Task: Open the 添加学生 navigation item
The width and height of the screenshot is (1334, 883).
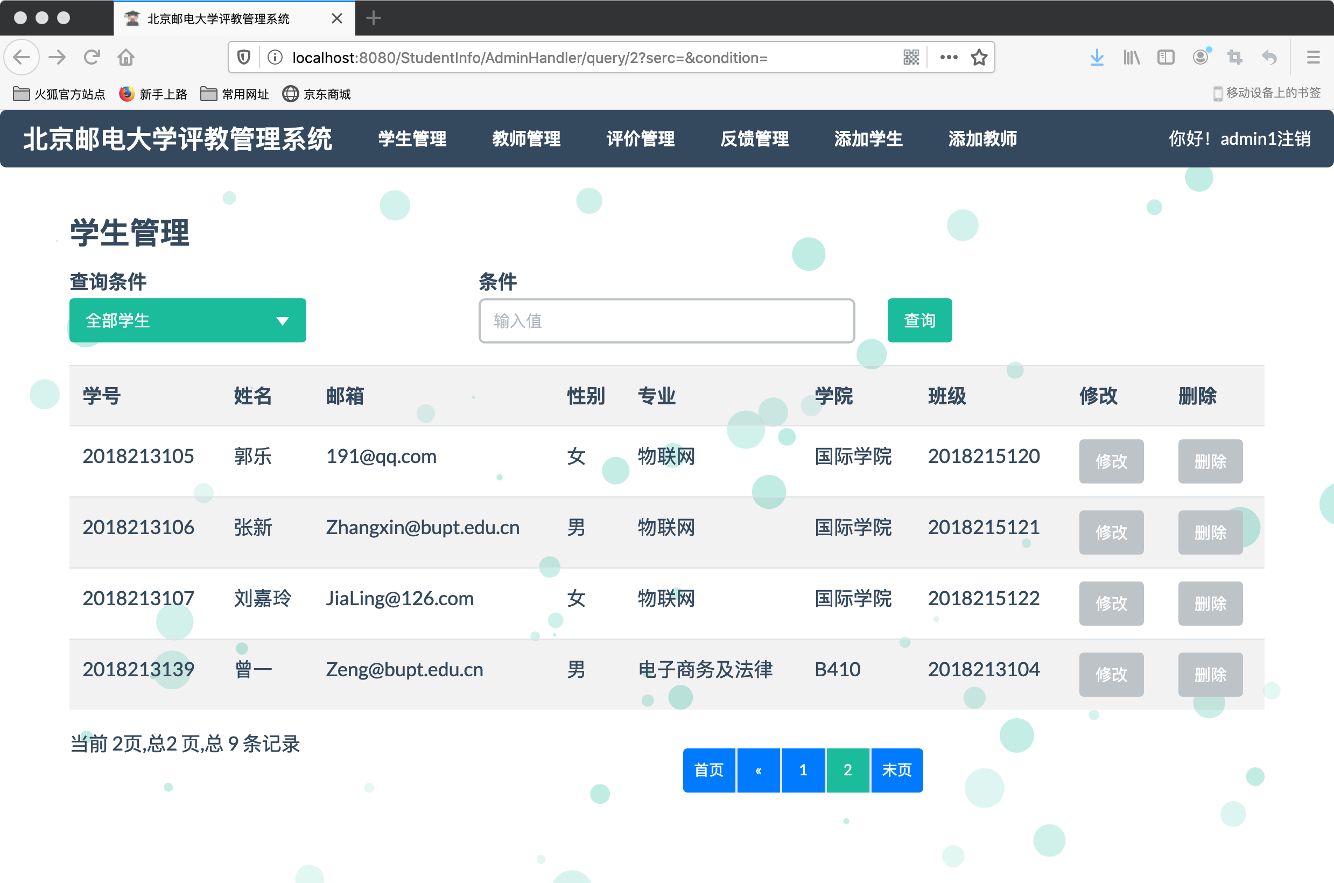Action: (867, 138)
